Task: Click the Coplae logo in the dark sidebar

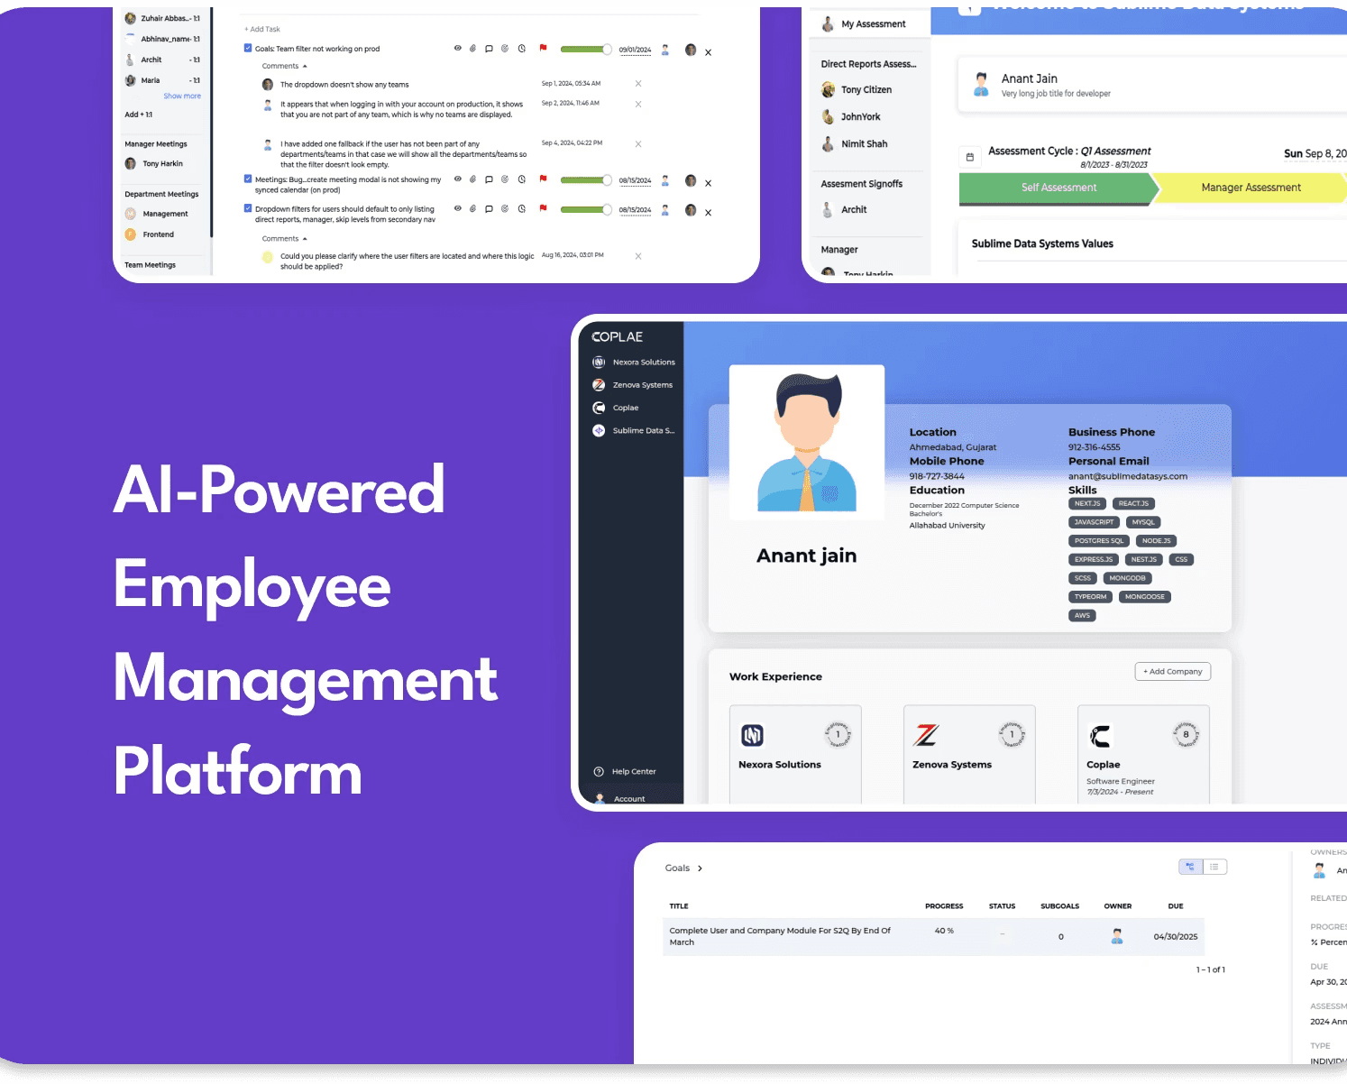Action: (618, 336)
